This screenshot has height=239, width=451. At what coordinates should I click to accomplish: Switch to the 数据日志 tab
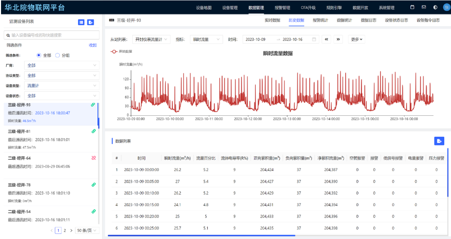pyautogui.click(x=368, y=20)
